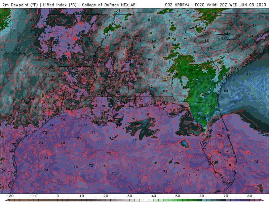The image size is (269, 202).
Task: Click the '30' color bar label
Action: coord(130,196)
